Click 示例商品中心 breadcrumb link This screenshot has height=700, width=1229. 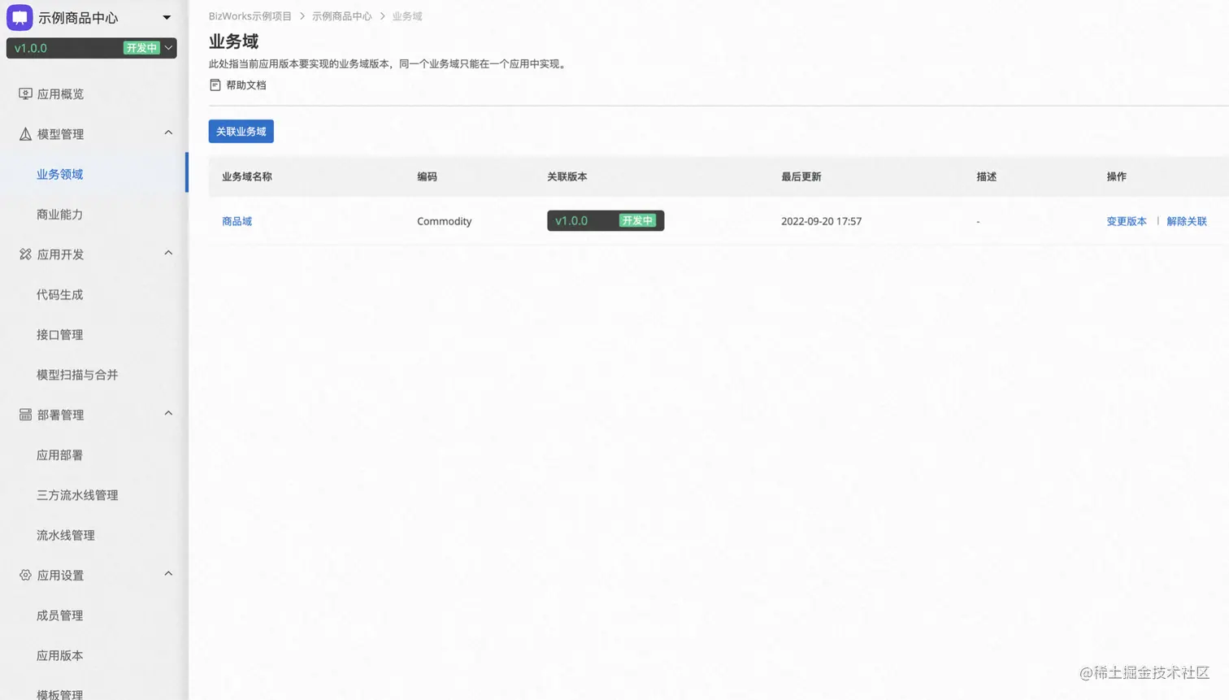pos(341,16)
